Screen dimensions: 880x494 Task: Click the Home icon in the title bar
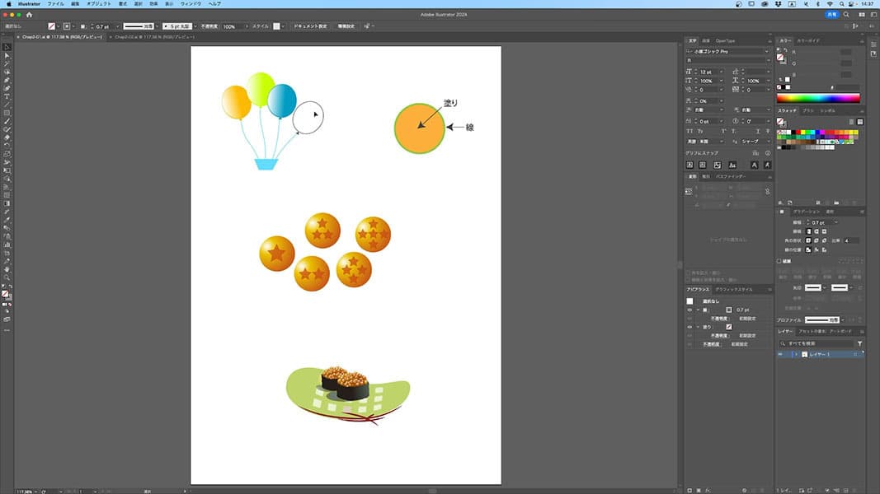pyautogui.click(x=30, y=15)
